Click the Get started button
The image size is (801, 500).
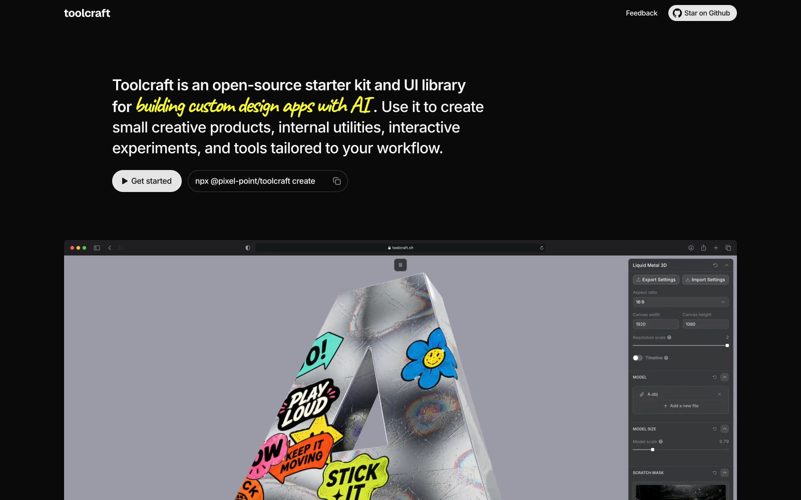click(x=147, y=181)
